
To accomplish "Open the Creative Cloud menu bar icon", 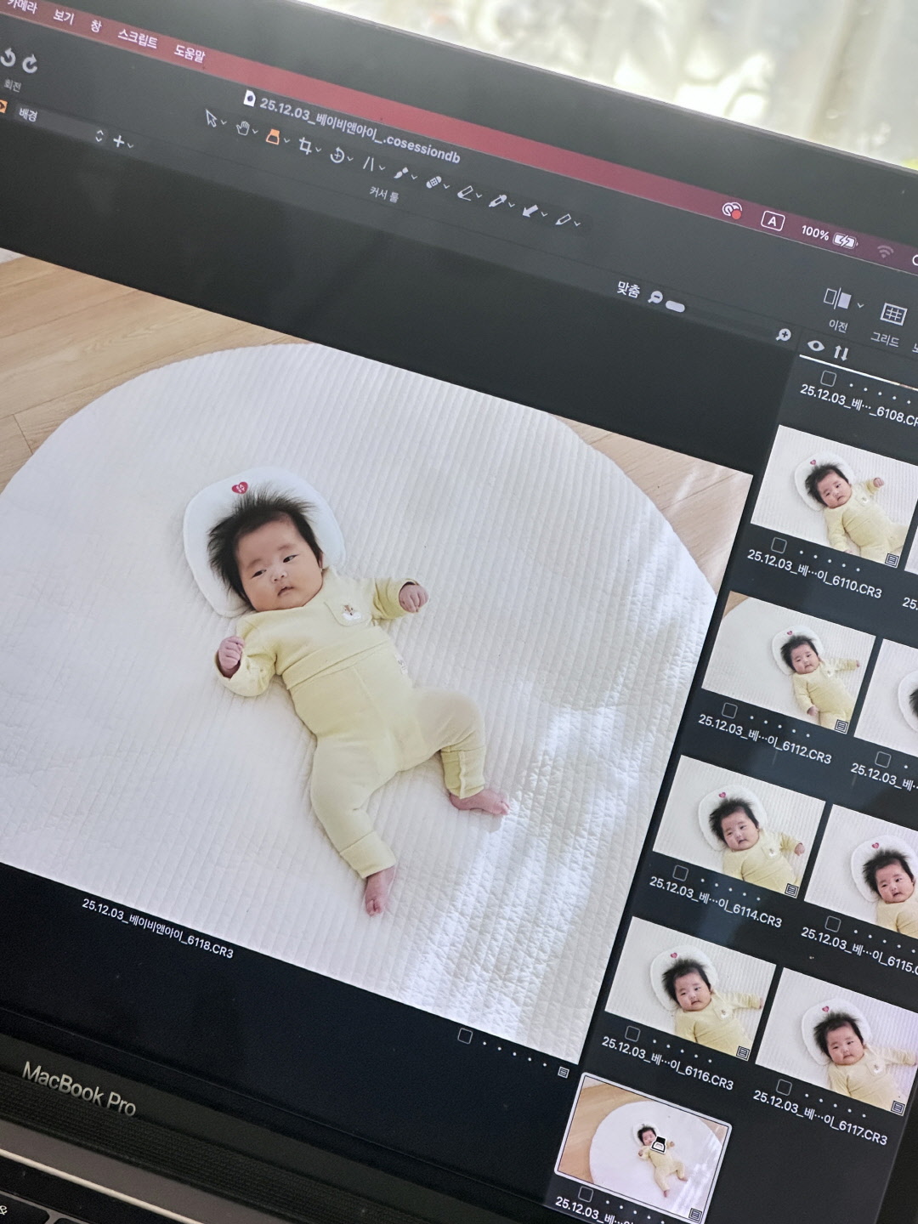I will 732,209.
